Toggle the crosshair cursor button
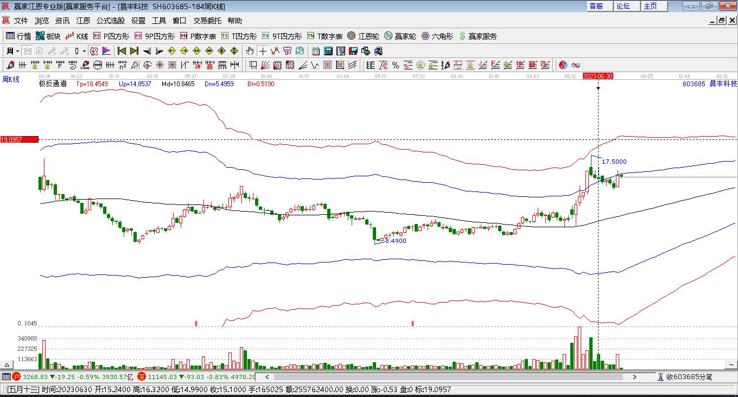Image resolution: width=738 pixels, height=397 pixels. pyautogui.click(x=263, y=51)
